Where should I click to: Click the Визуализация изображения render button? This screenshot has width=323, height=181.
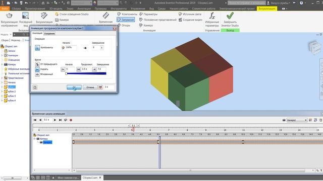coord(9,20)
